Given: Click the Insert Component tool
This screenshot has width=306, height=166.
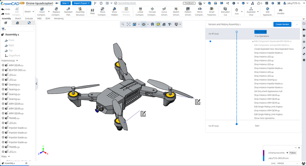Looking at the screenshot, I should click(x=42, y=12).
